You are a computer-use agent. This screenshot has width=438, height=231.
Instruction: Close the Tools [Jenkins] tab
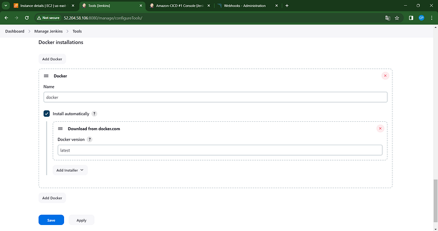(x=141, y=5)
